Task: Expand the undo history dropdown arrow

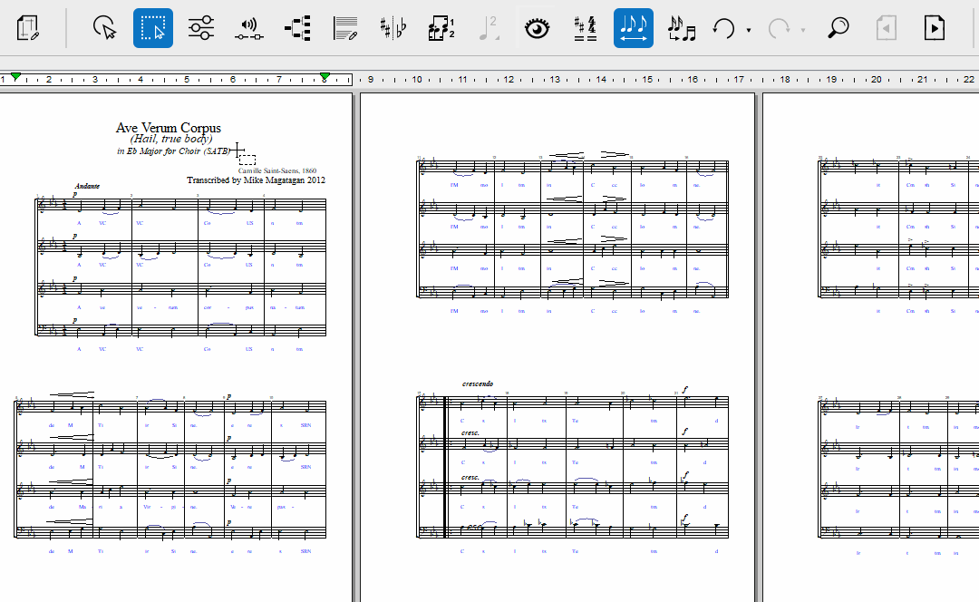Action: point(749,29)
